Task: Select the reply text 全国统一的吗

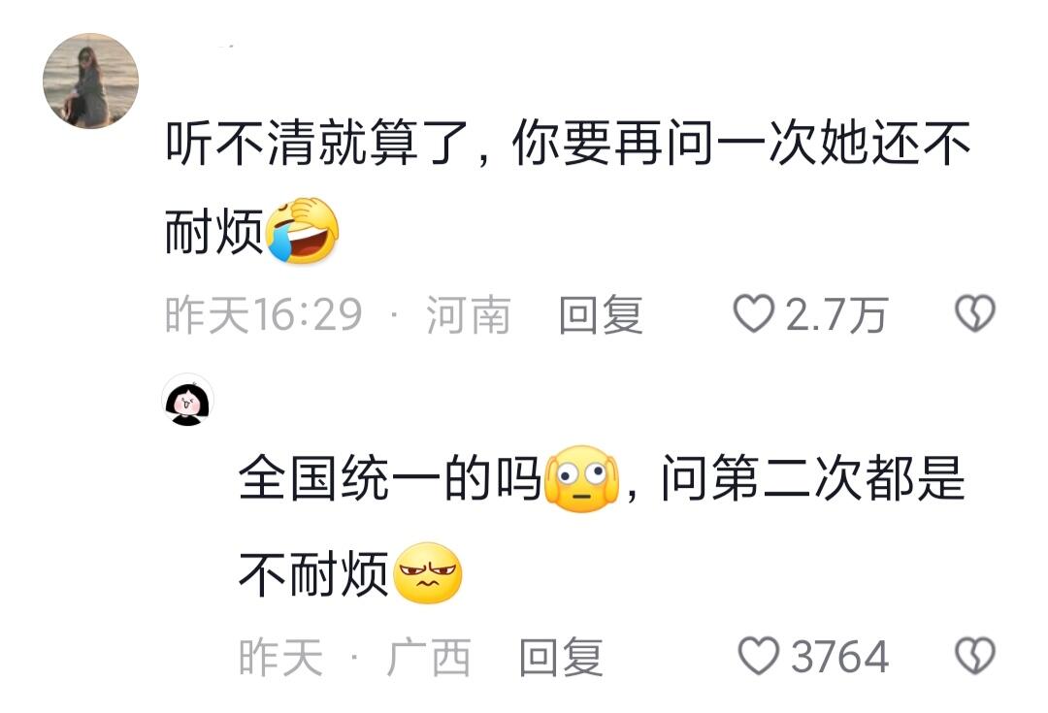Action: (390, 478)
